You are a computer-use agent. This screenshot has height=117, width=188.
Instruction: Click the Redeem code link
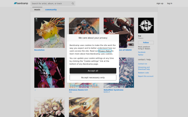144,73
